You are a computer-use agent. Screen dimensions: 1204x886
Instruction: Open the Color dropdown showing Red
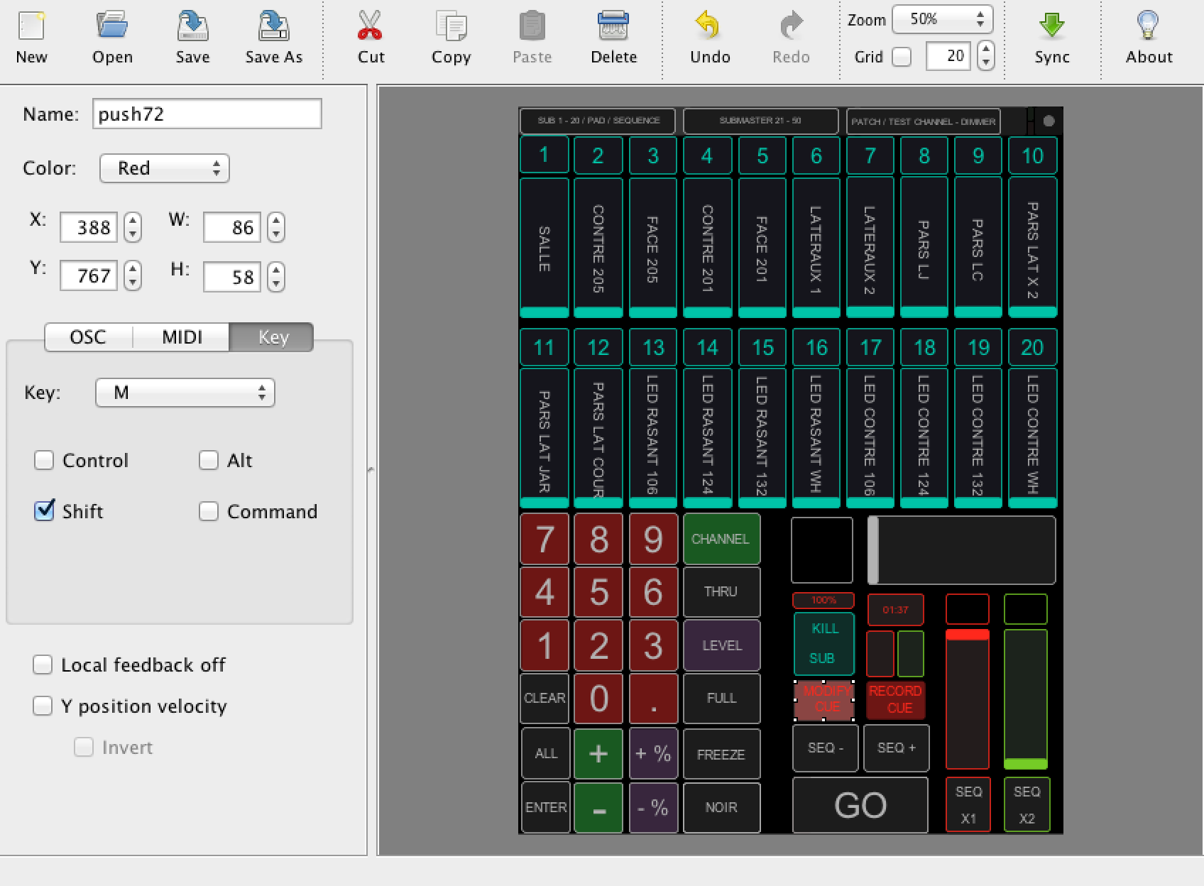165,168
